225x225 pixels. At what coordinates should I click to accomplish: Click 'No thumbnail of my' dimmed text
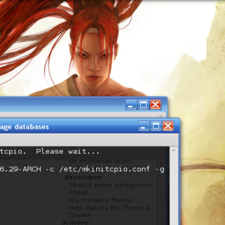101,161
